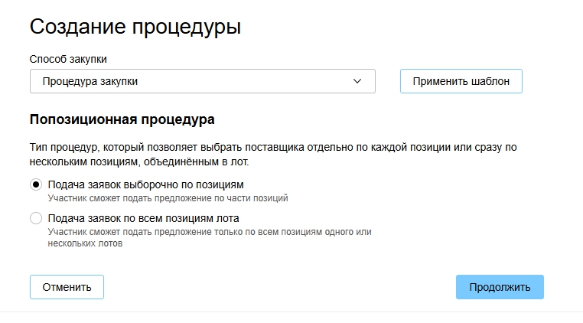
Task: Click the hint line нескольких лотов
Action: [x=85, y=245]
